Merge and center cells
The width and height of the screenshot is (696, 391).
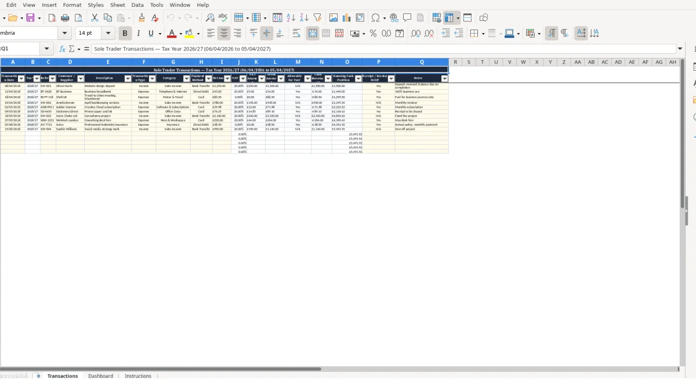313,34
